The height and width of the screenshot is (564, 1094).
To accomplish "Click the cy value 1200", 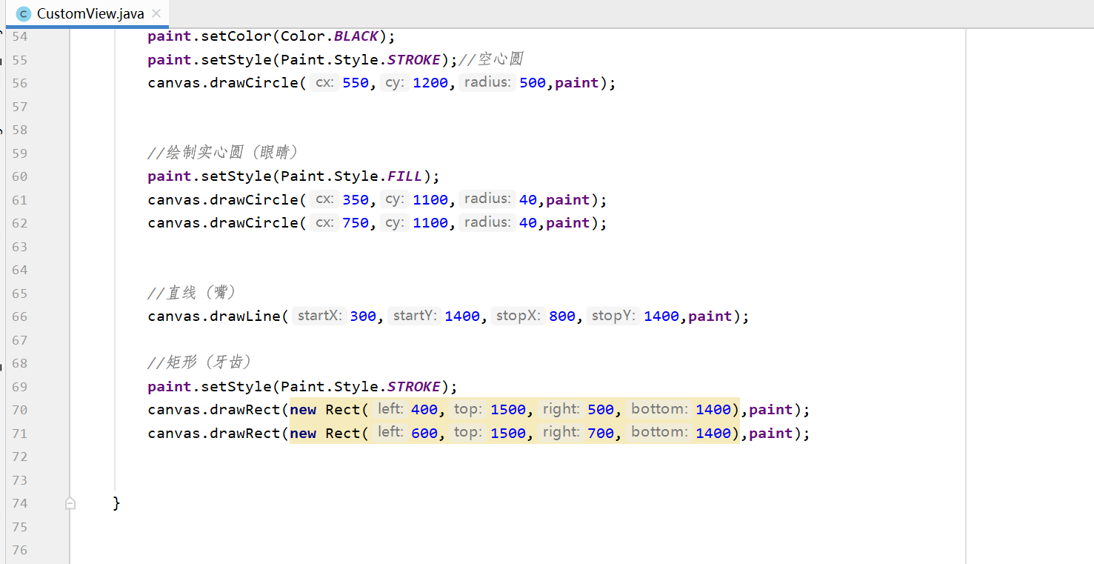I will [x=430, y=83].
